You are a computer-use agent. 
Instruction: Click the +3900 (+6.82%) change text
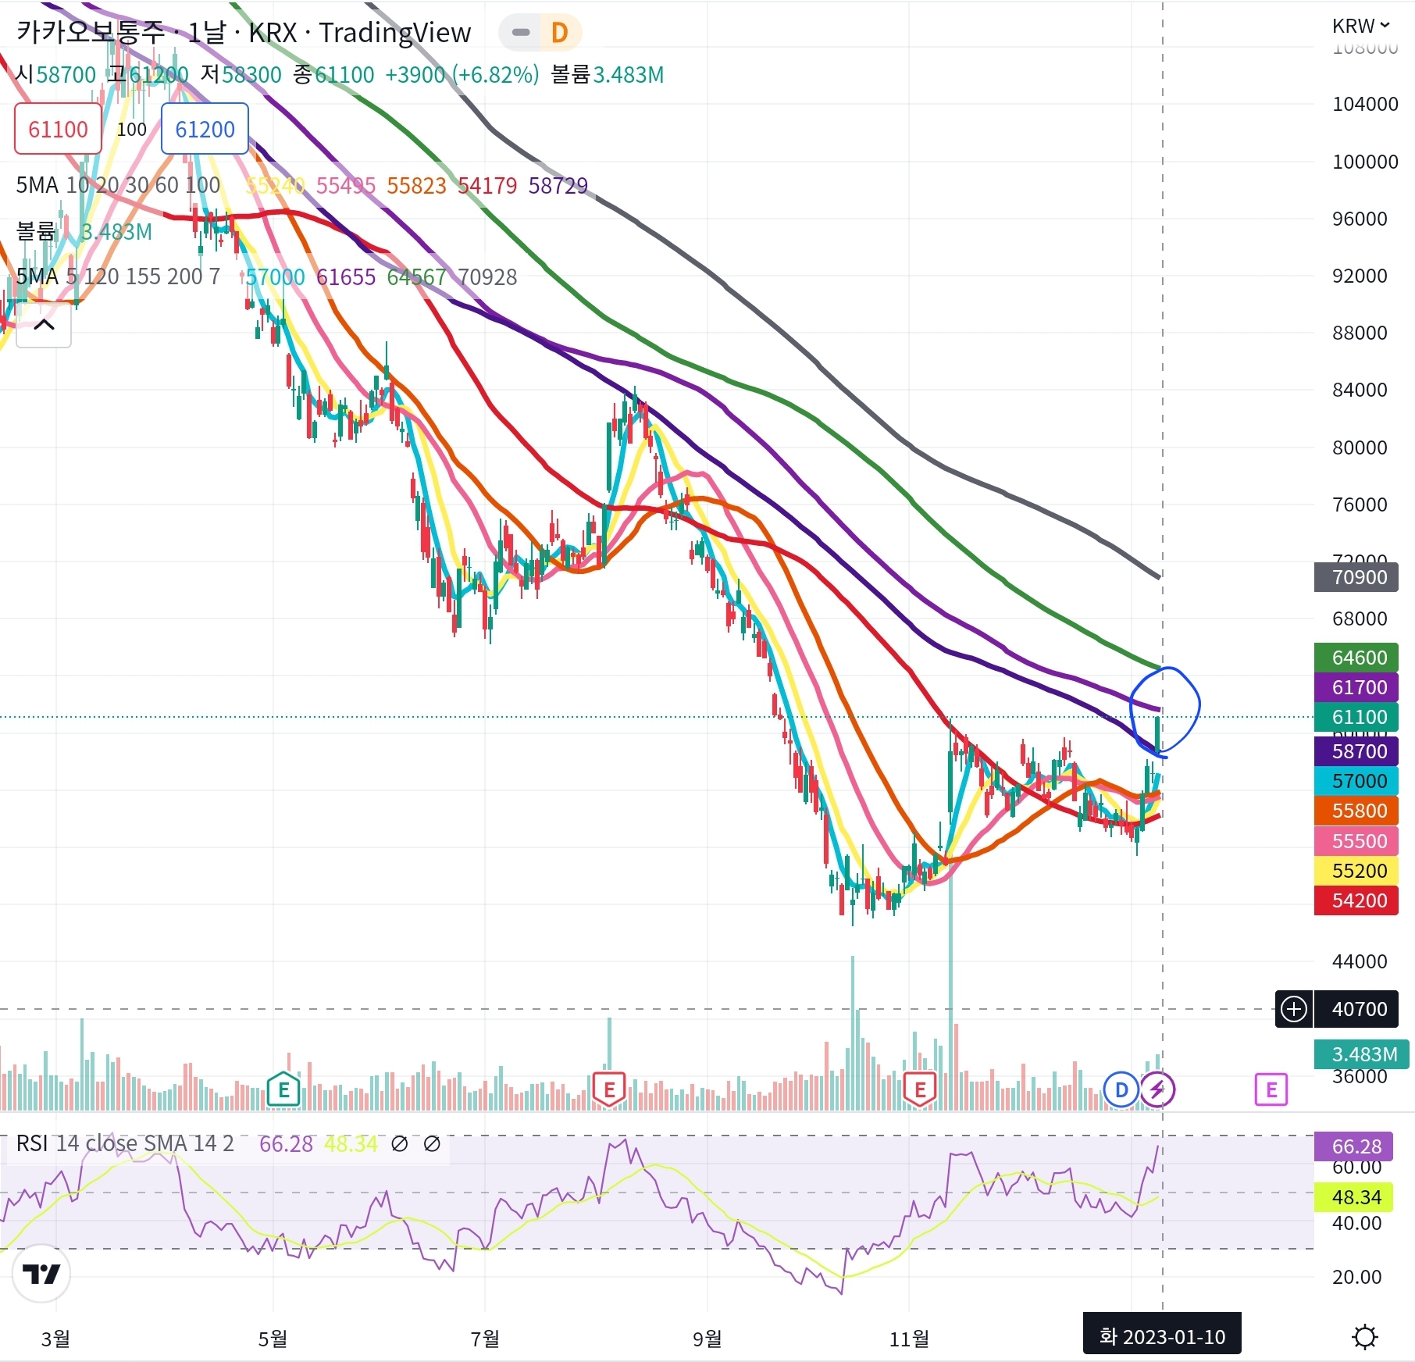pyautogui.click(x=462, y=75)
